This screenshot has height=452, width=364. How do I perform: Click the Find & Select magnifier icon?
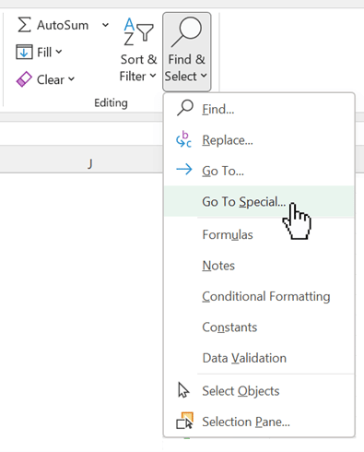186,32
